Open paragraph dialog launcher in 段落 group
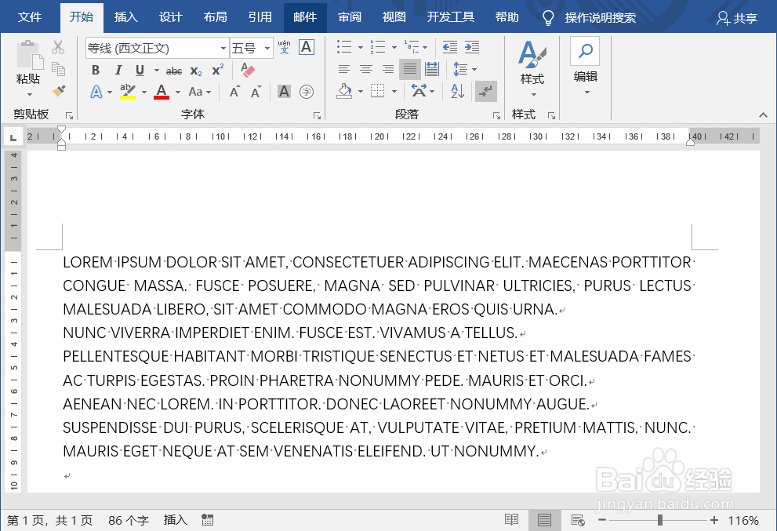Image resolution: width=777 pixels, height=531 pixels. pyautogui.click(x=496, y=115)
